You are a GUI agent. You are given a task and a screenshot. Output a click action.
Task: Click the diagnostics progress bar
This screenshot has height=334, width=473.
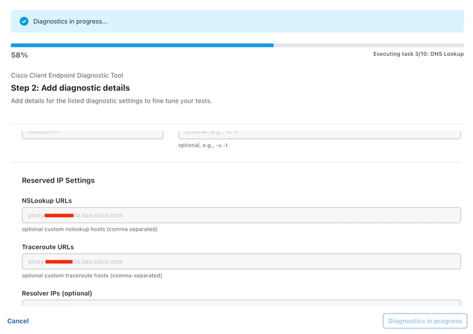(237, 45)
